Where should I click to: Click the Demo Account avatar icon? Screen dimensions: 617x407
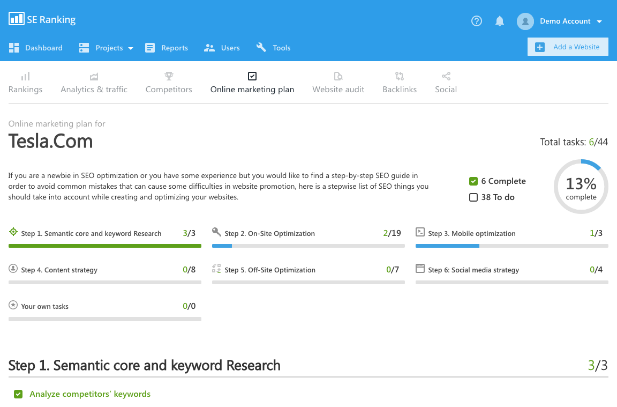coord(525,21)
